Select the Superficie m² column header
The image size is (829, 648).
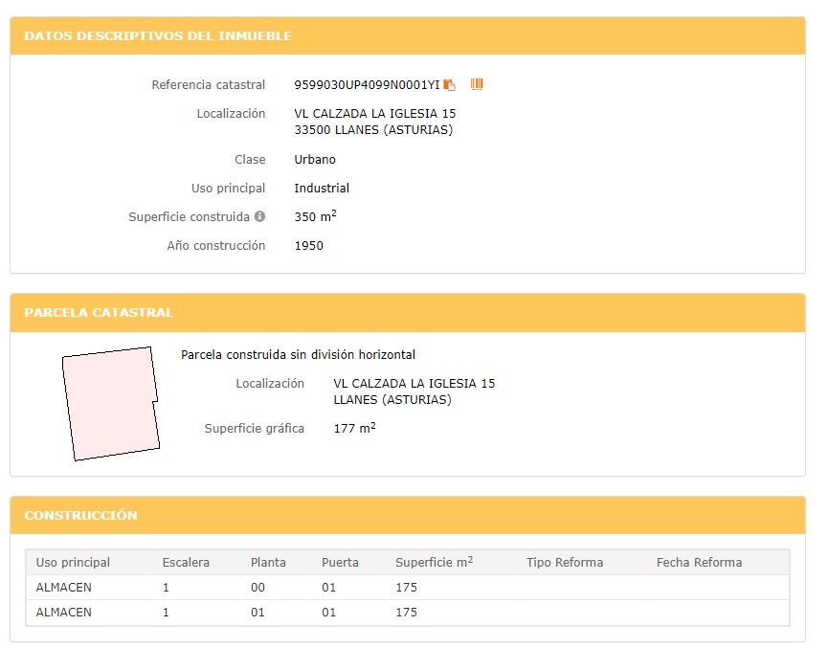coord(434,563)
